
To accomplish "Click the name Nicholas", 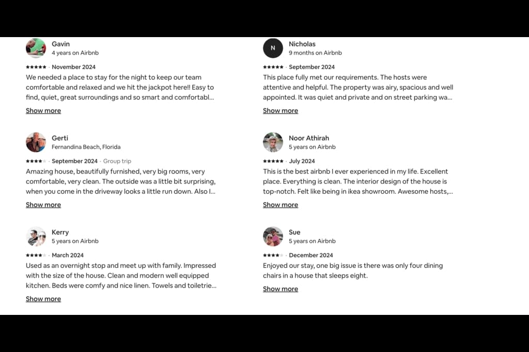I will click(x=302, y=44).
